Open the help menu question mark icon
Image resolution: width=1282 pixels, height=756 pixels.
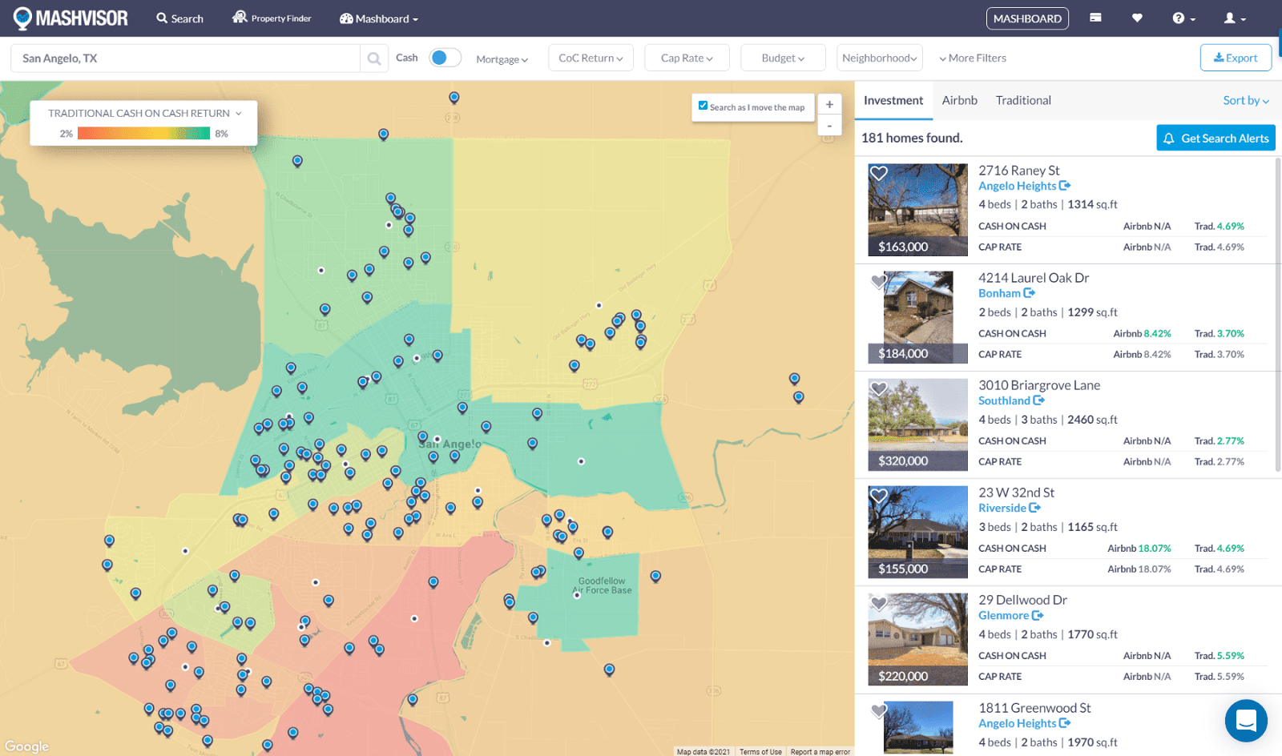click(x=1179, y=18)
